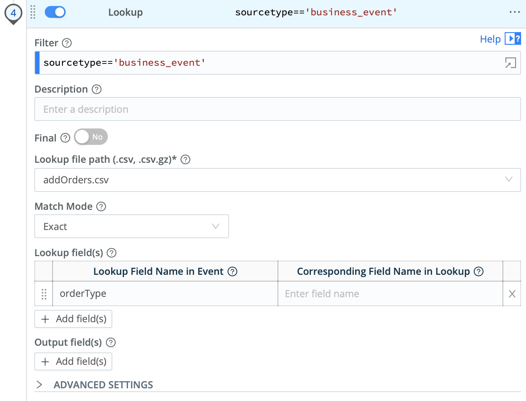Show help tooltip for Lookup field(s)

click(112, 253)
